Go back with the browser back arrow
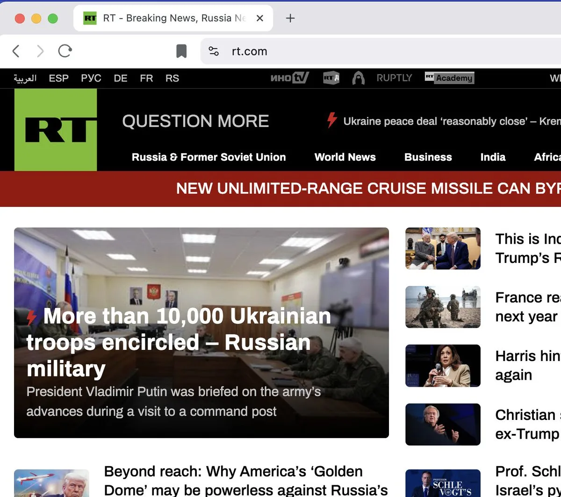Image resolution: width=561 pixels, height=497 pixels. (x=16, y=51)
